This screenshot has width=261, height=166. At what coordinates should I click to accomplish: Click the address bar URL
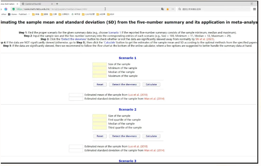(52, 9)
